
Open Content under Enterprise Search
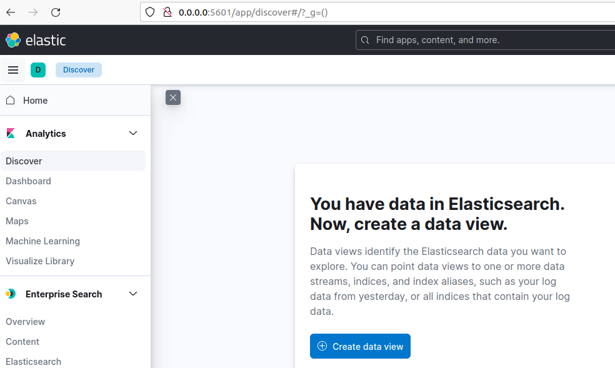22,342
